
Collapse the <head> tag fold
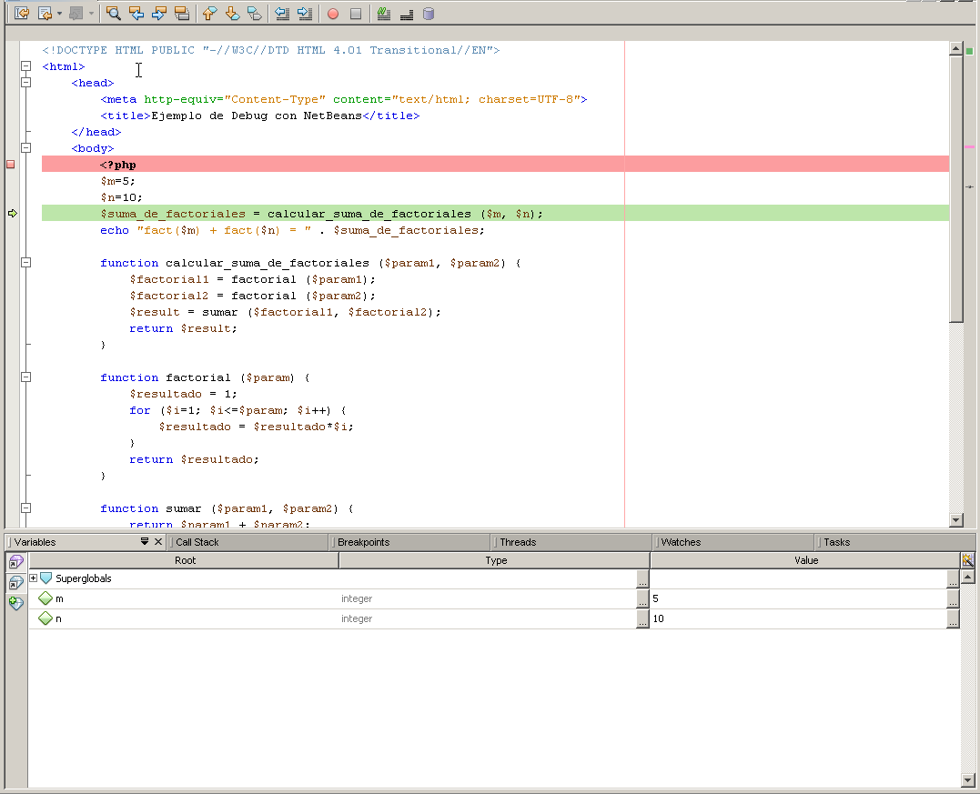26,83
